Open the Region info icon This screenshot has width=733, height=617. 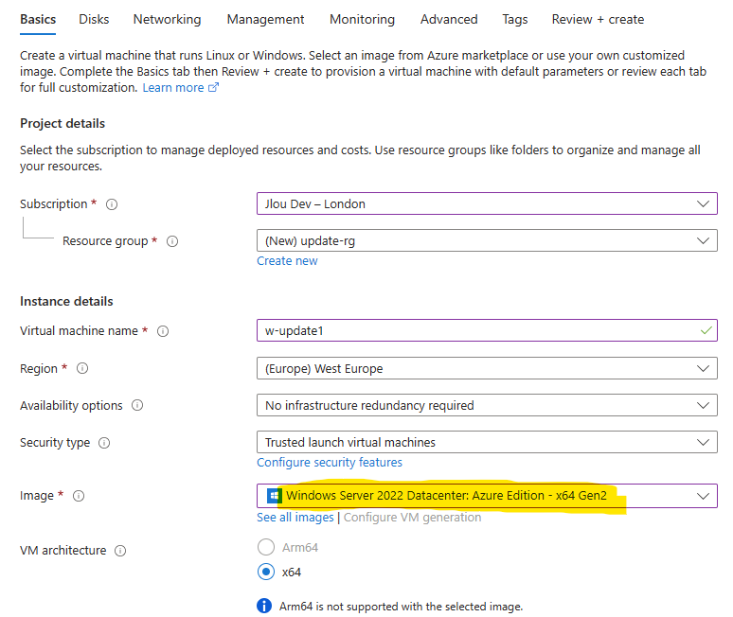[x=82, y=368]
